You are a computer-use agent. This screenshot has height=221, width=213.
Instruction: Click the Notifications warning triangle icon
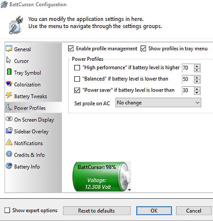[9, 142]
